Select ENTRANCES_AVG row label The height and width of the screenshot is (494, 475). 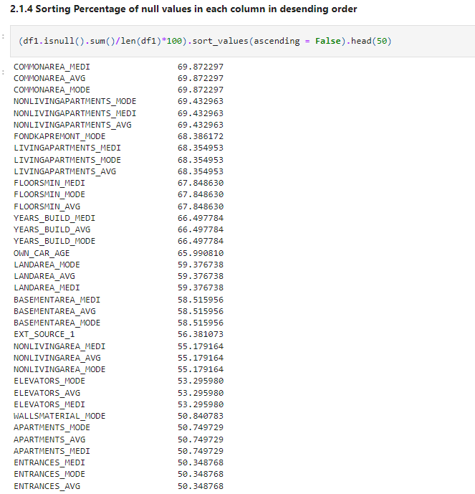point(47,486)
